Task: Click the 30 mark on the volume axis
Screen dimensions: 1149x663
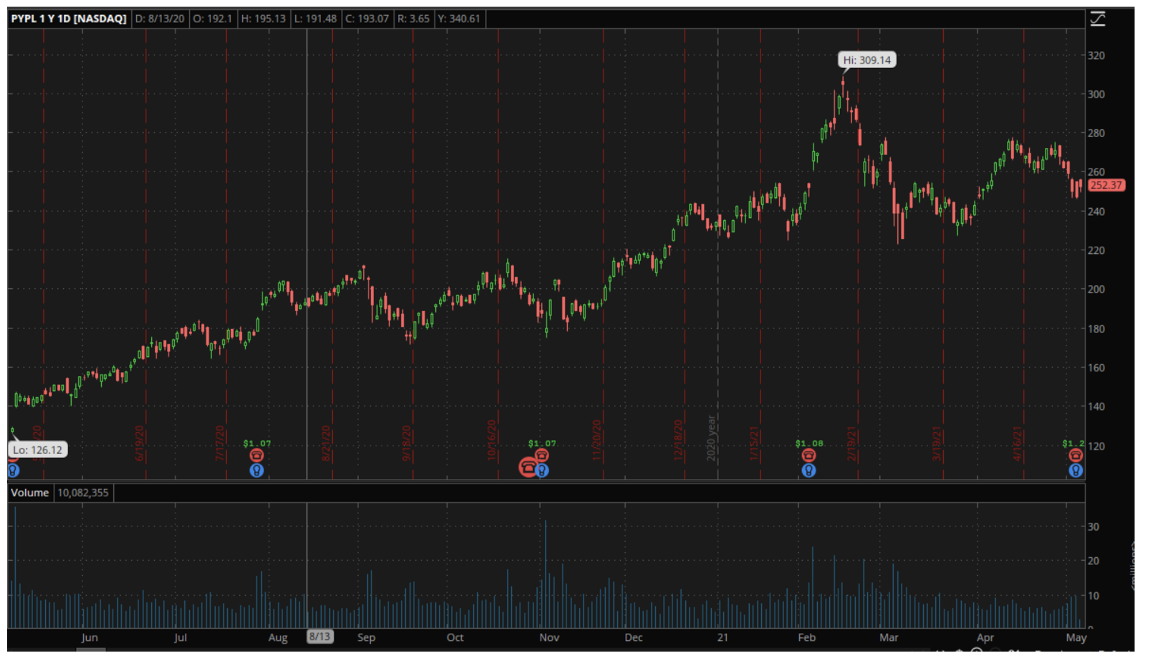Action: click(x=1093, y=526)
